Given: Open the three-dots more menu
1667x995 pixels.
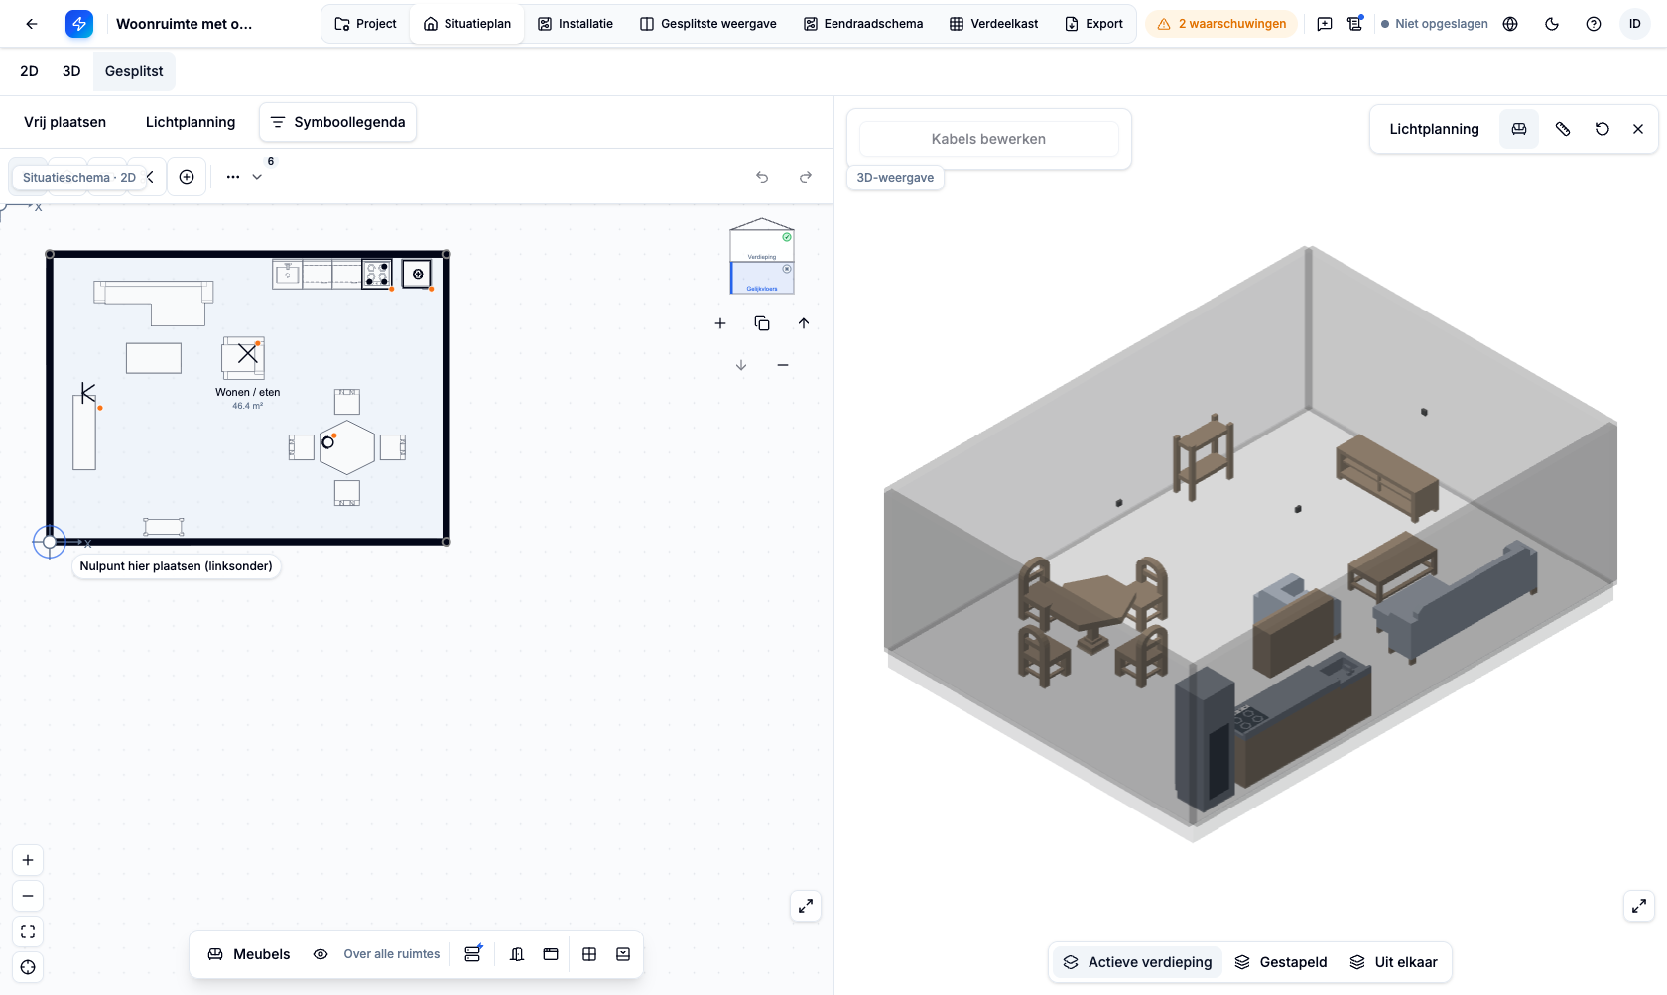Looking at the screenshot, I should (x=233, y=177).
